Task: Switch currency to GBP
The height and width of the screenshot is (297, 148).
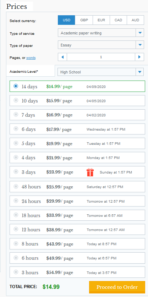Action: click(x=84, y=20)
